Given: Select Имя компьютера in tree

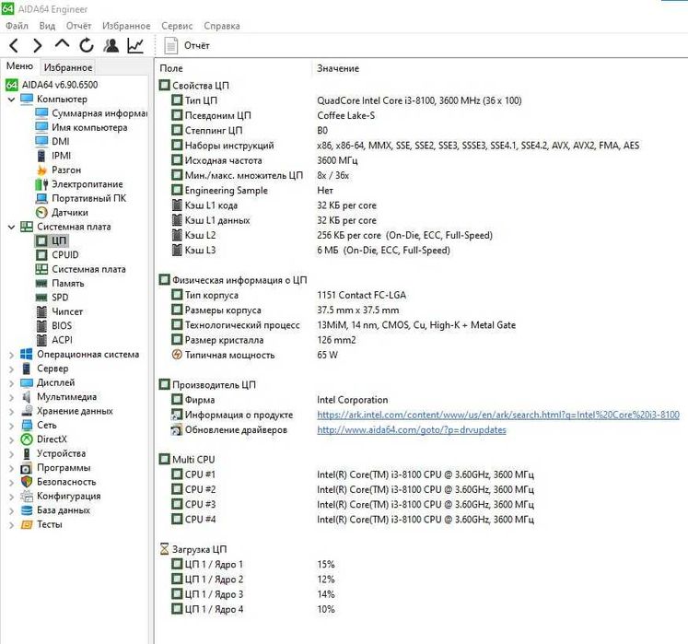Looking at the screenshot, I should (81, 127).
